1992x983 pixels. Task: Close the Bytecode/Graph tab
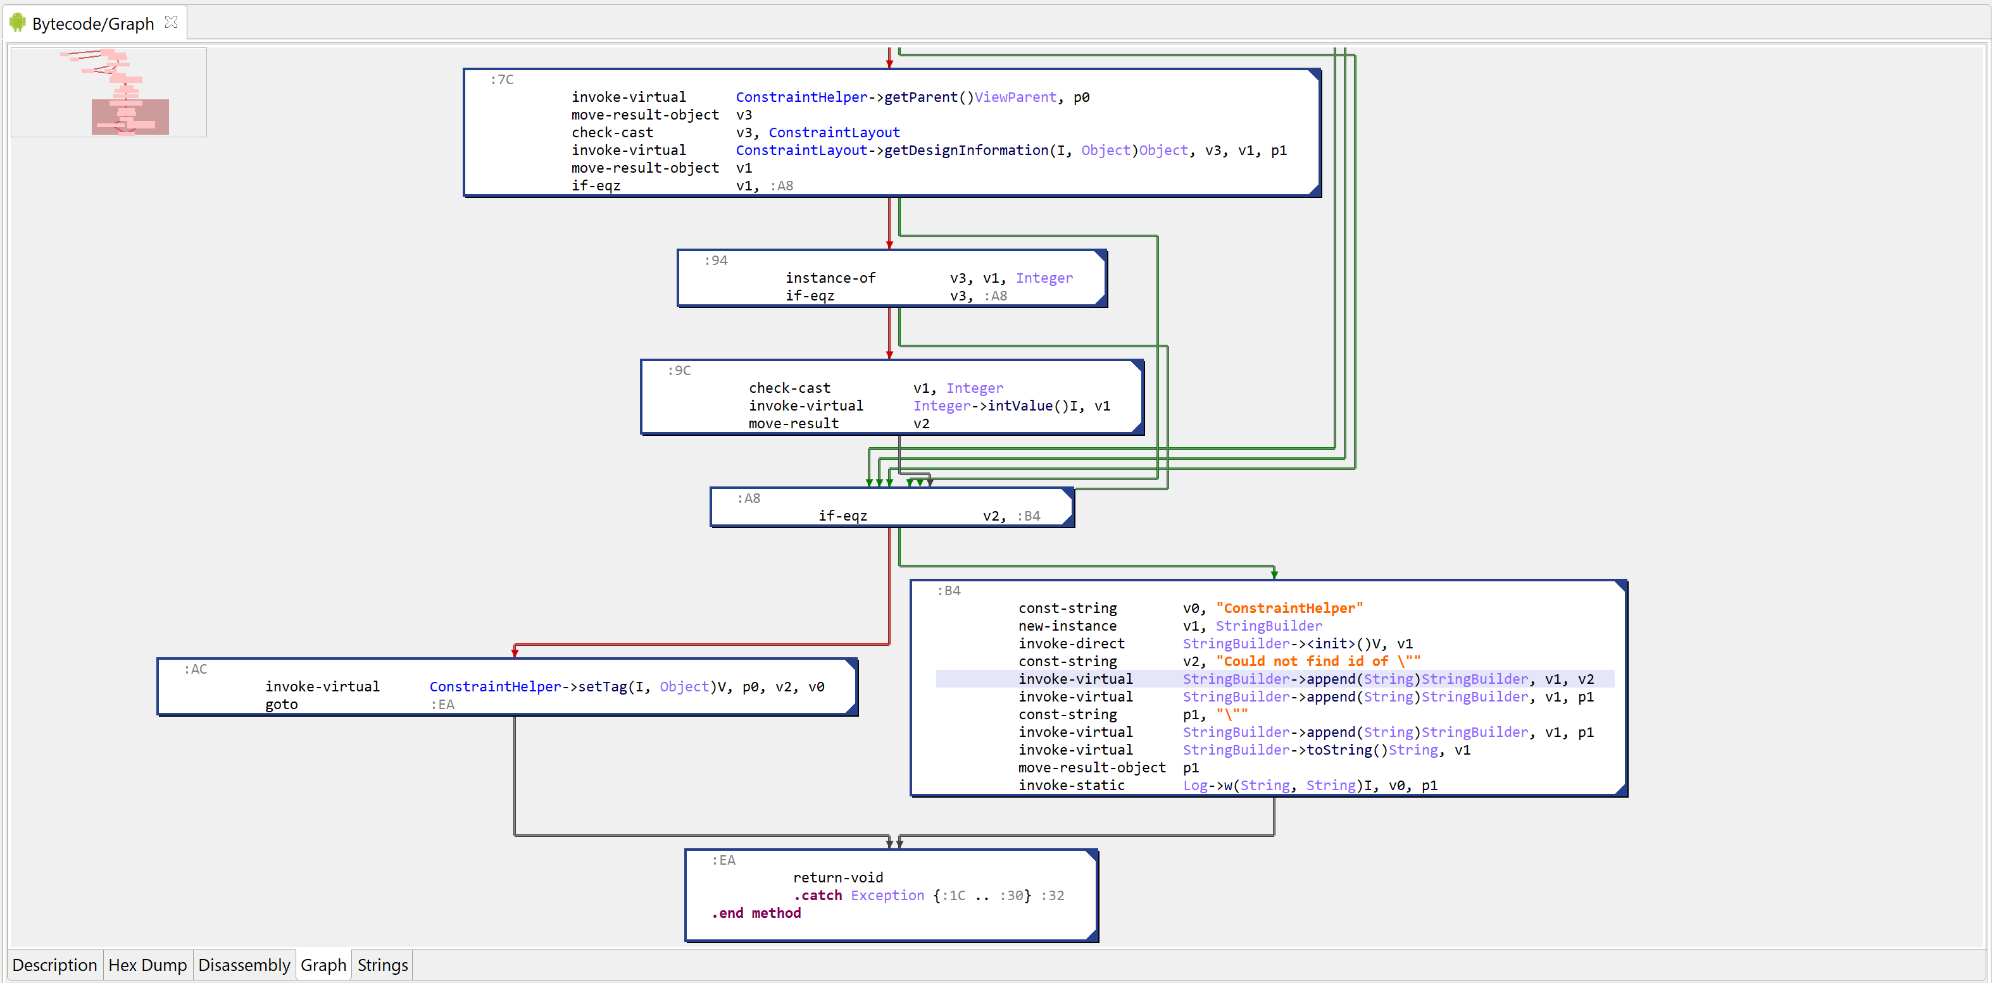[172, 22]
